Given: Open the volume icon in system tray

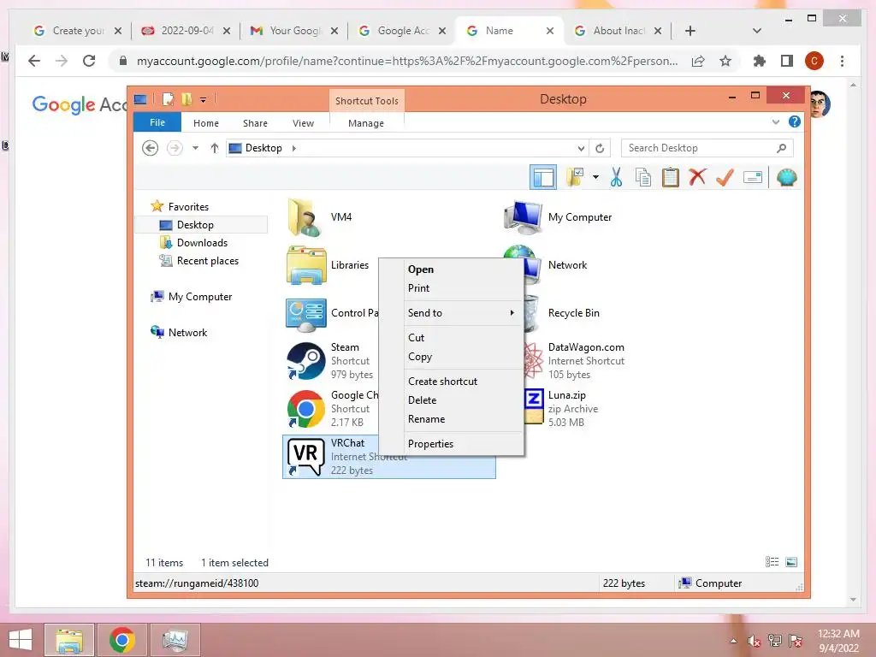Looking at the screenshot, I should click(x=755, y=641).
